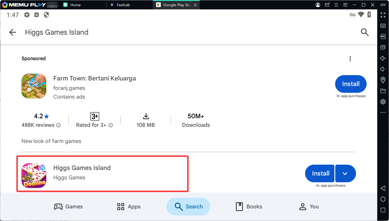The height and width of the screenshot is (221, 389).
Task: Open the Farm Town: Bertani Keluarga title
Action: pos(95,78)
